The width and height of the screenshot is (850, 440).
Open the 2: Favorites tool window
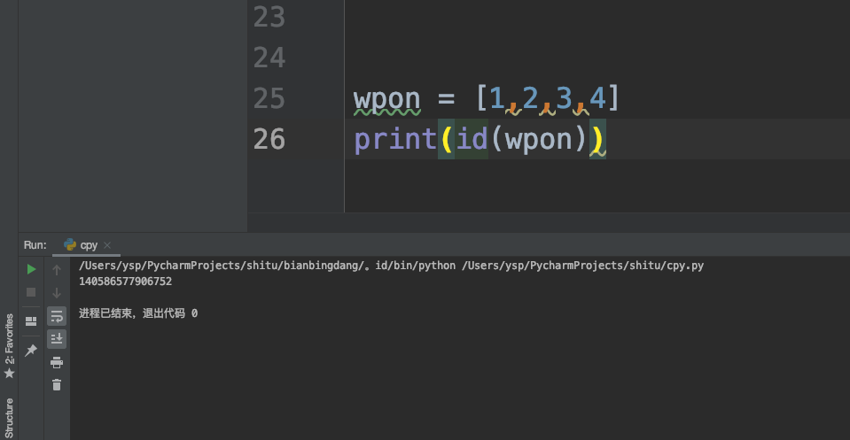(9, 345)
